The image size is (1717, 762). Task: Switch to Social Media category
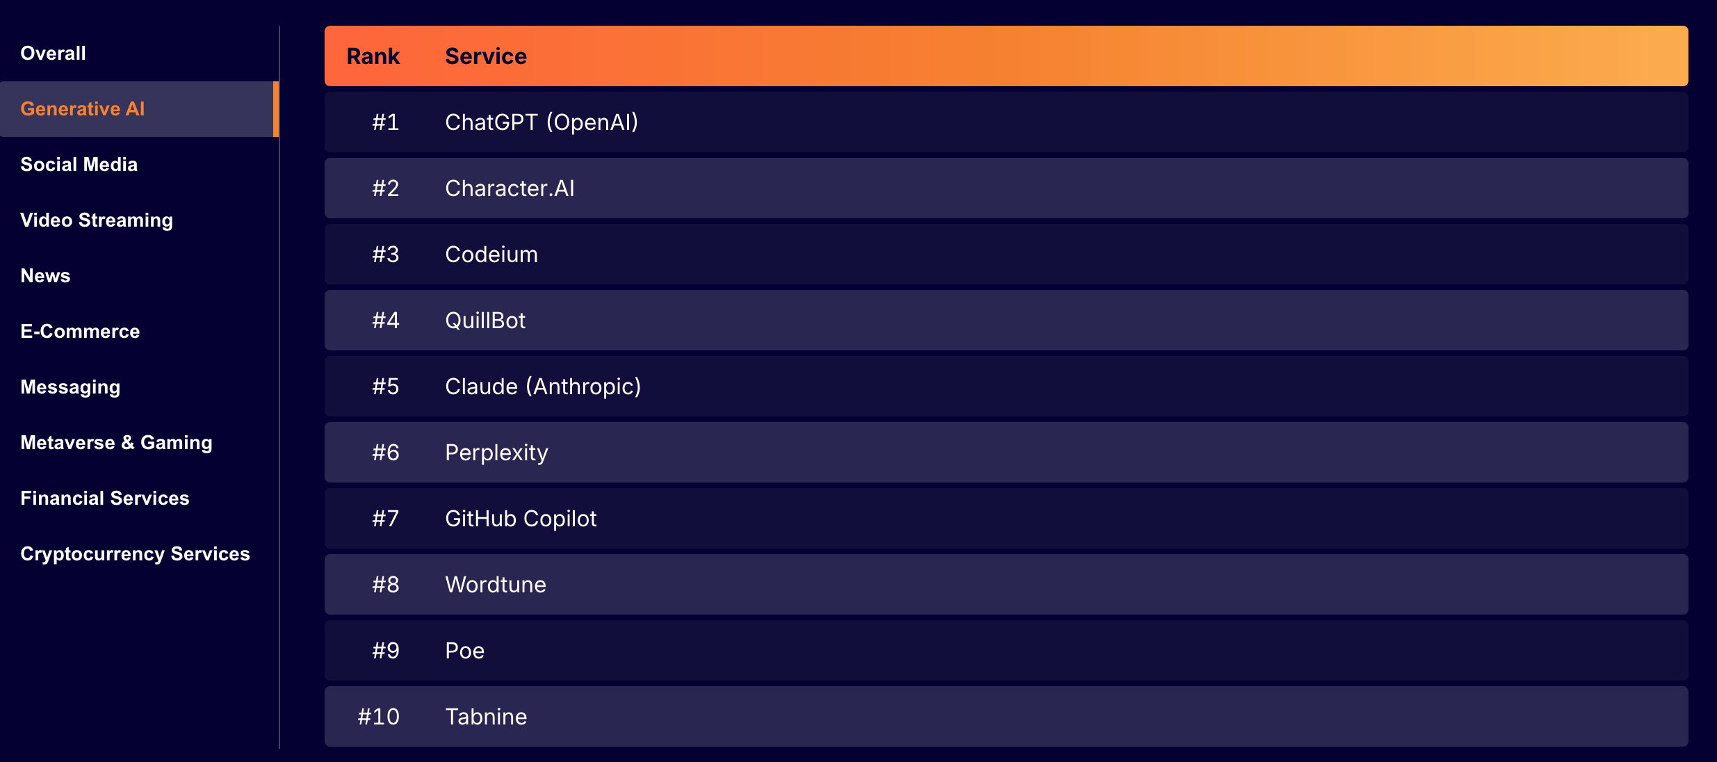(x=79, y=165)
